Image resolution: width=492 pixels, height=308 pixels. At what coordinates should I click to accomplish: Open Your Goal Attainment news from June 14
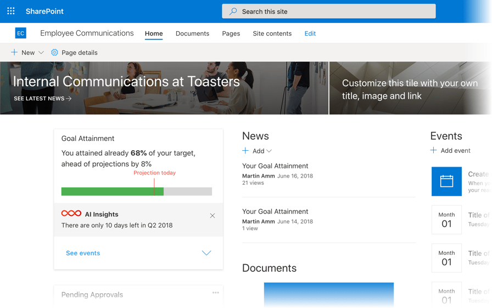tap(275, 212)
